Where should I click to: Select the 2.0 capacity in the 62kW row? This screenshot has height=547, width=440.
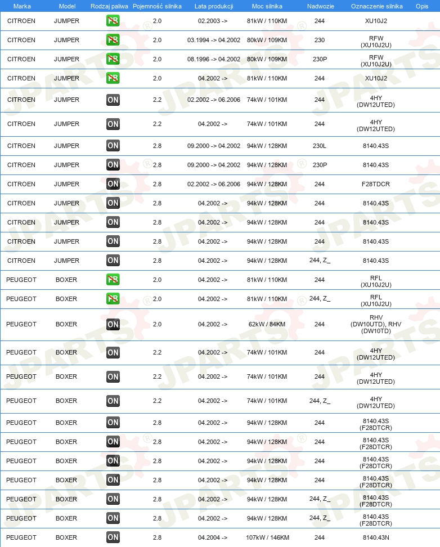point(158,325)
